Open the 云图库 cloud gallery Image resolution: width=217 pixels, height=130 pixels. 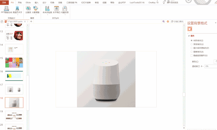click(28, 10)
